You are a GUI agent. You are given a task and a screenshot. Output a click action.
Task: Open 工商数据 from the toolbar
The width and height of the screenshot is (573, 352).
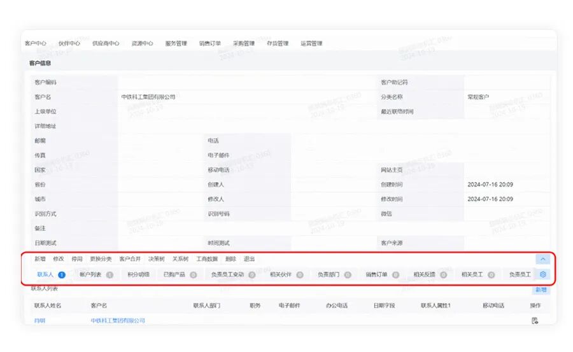pyautogui.click(x=207, y=259)
